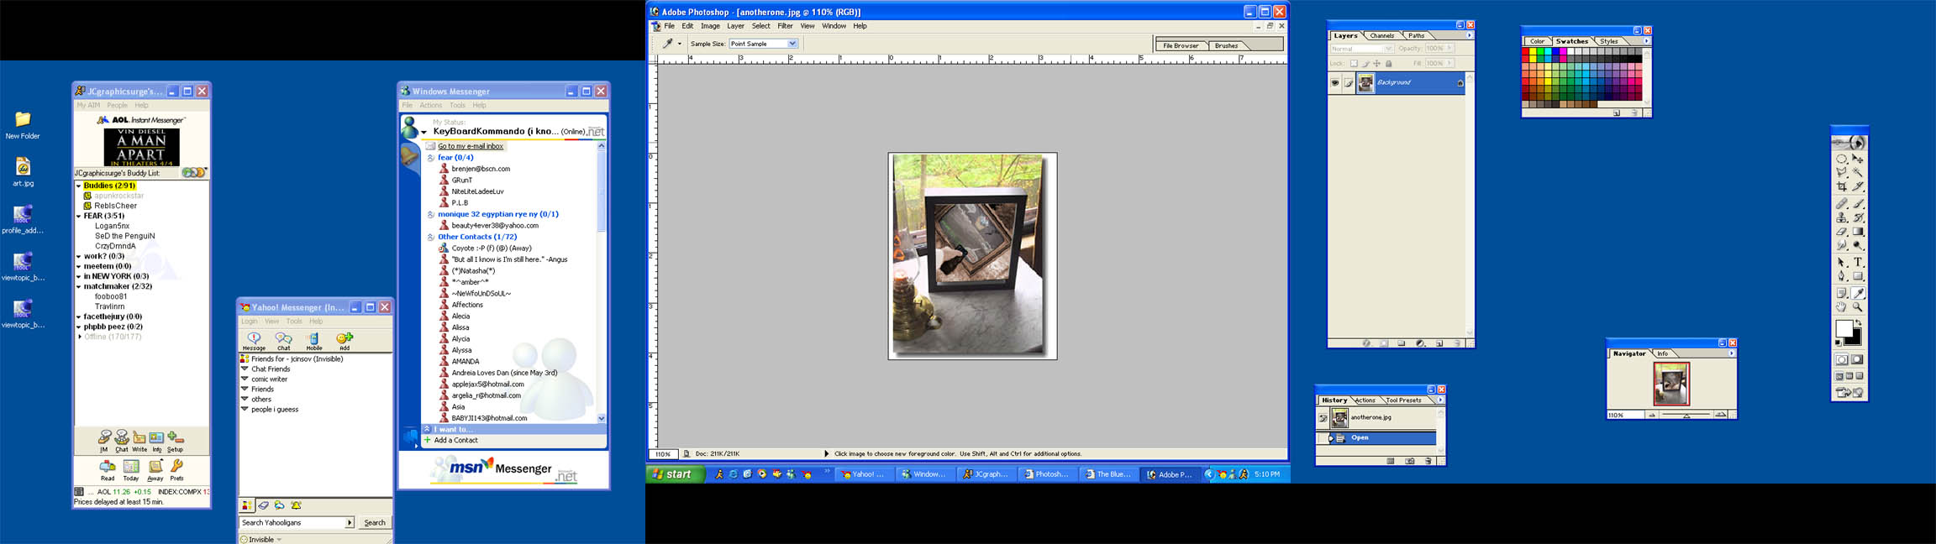Click Yahoo Messenger's Add contact icon

345,339
